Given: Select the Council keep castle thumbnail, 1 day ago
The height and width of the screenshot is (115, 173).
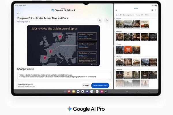Looking at the screenshot, I should [120, 50].
